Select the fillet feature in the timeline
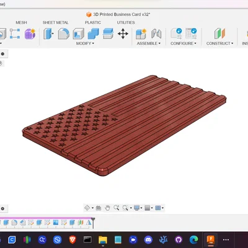This screenshot has height=248, width=248. [x=14, y=223]
